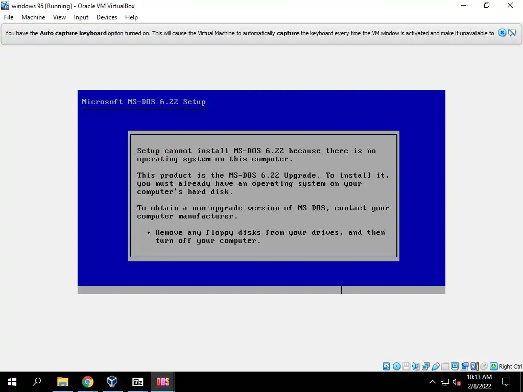This screenshot has width=523, height=392.
Task: Click the CPU virtualization status indicator
Action: pos(474,366)
